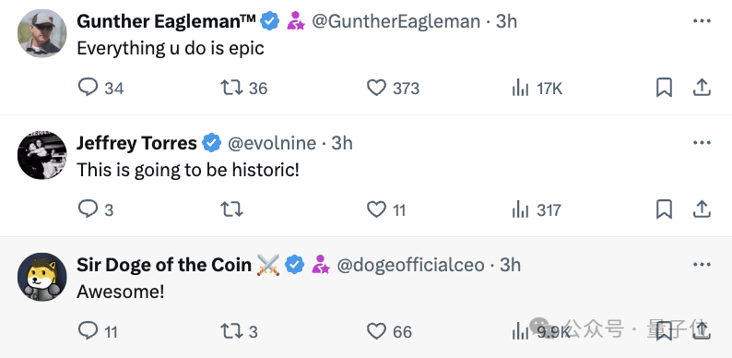Reply to Jeffrey Torres's tweet
This screenshot has width=732, height=358.
[88, 209]
